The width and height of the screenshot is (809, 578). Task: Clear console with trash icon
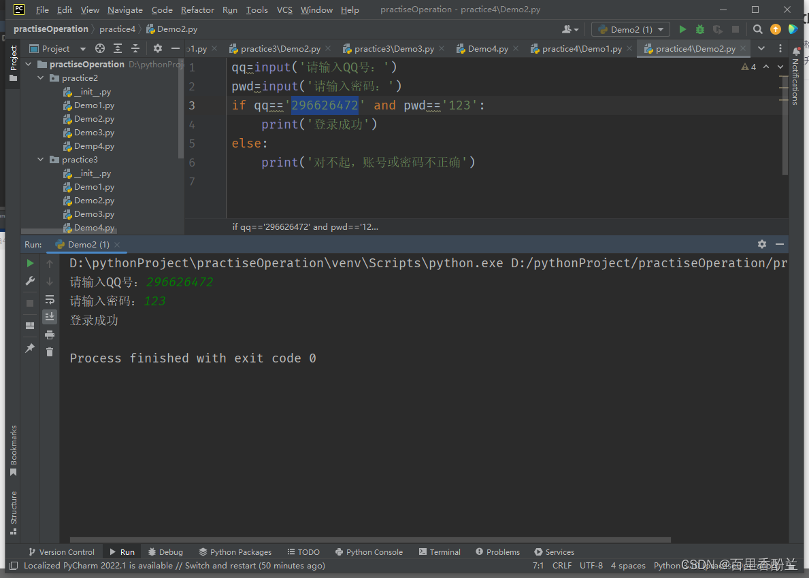point(50,352)
